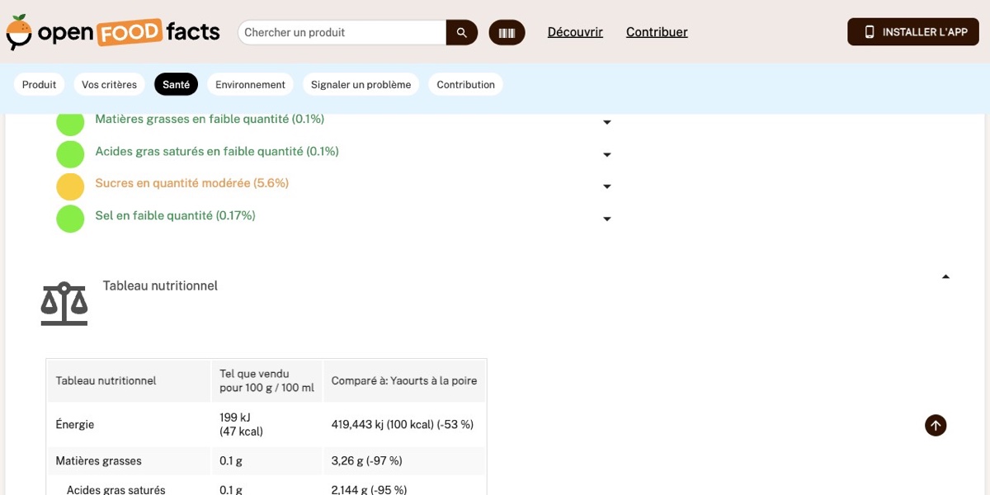This screenshot has width=990, height=495.
Task: Open Signaler un problème tab
Action: coord(361,84)
